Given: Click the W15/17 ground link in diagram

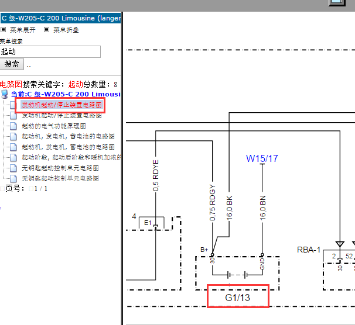Looking at the screenshot, I should coord(262,158).
